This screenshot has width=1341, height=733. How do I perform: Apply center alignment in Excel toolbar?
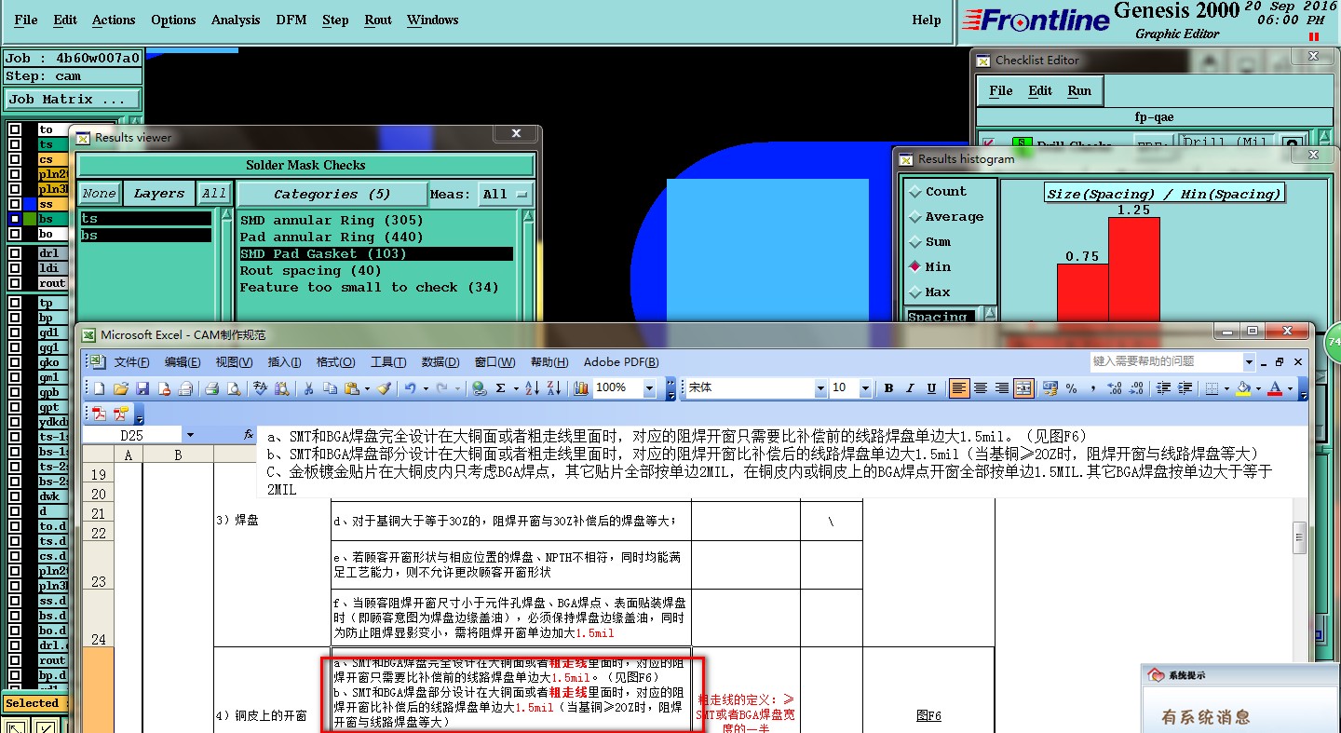pyautogui.click(x=980, y=388)
